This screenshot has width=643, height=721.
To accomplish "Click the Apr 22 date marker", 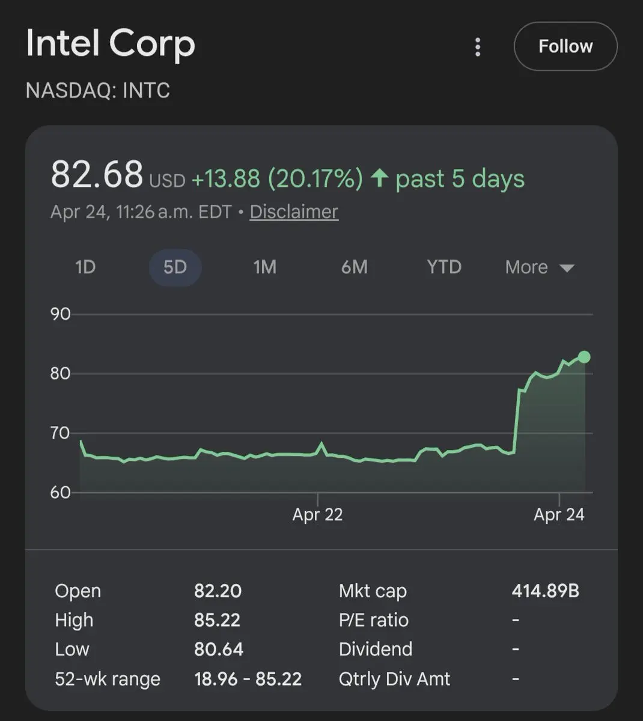I will pyautogui.click(x=317, y=514).
